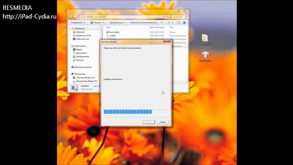Screen dimensions: 293x165
Task: Click the credits text file icon
Action: (108, 36)
